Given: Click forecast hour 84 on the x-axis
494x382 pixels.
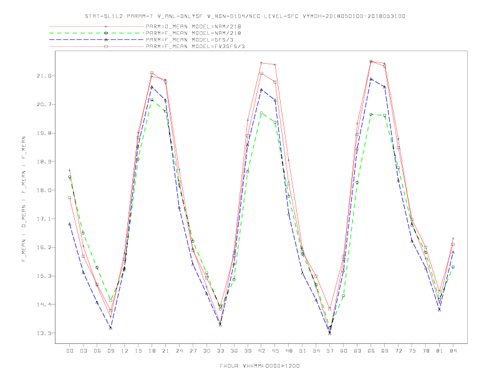Looking at the screenshot, I should [453, 351].
